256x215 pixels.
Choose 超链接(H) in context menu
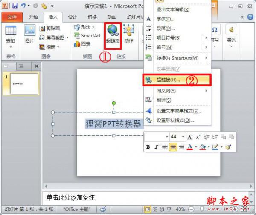pos(177,80)
